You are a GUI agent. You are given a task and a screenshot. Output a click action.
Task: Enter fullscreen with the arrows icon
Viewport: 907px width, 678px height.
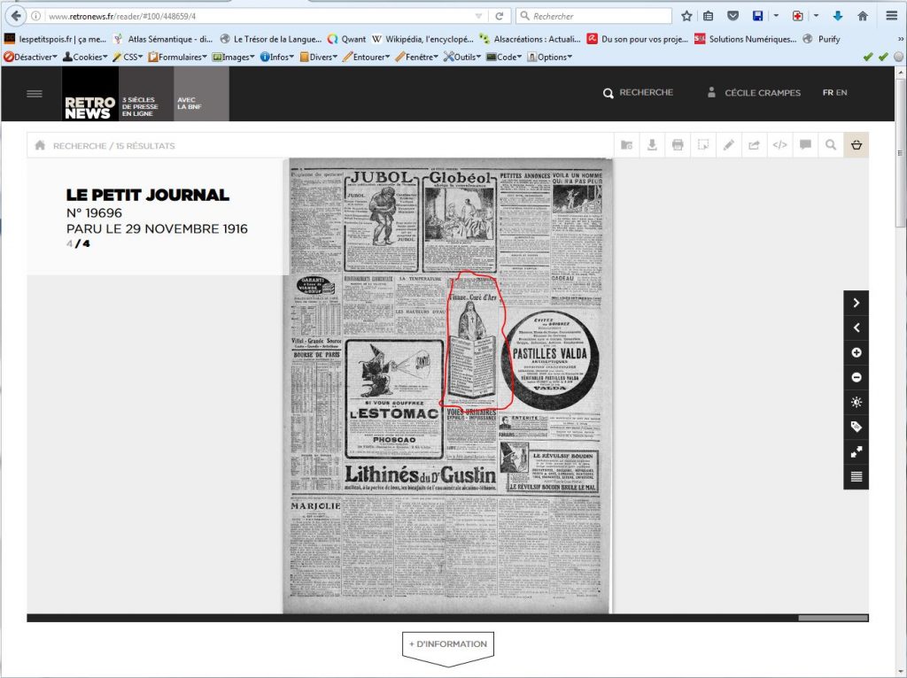pyautogui.click(x=856, y=451)
